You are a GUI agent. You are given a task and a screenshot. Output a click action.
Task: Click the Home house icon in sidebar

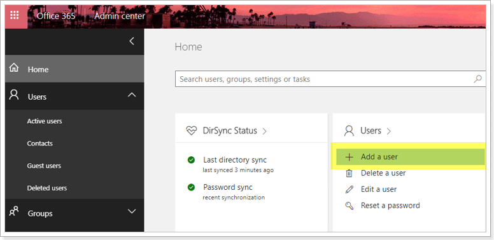pyautogui.click(x=14, y=68)
